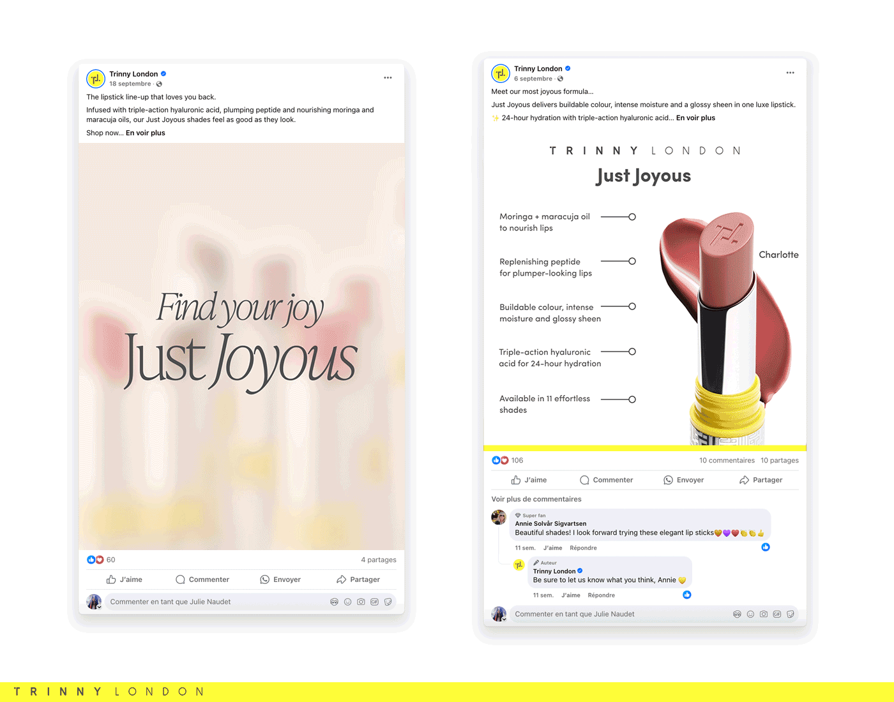Click the globe privacy icon beside 18 septembre
This screenshot has height=702, width=894.
click(159, 84)
